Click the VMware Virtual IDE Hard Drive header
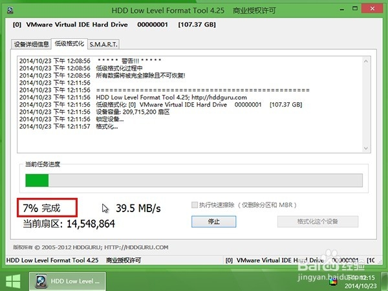Viewport: 388px width, 291px height. click(77, 25)
